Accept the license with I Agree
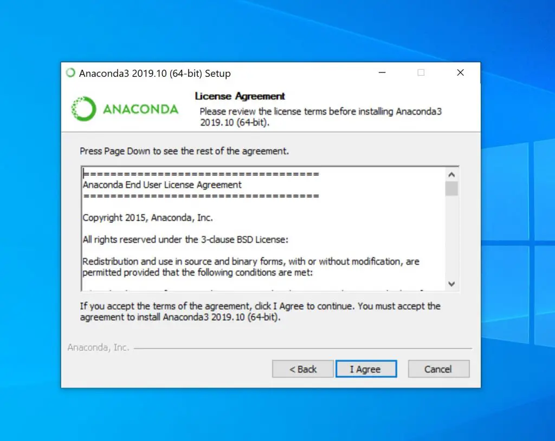This screenshot has width=555, height=441. 366,369
